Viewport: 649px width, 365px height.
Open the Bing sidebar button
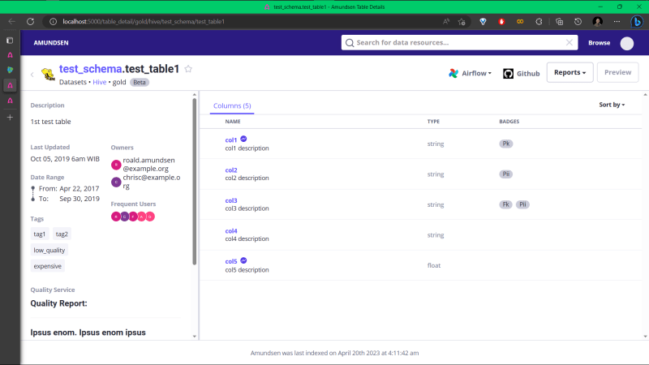coord(637,22)
